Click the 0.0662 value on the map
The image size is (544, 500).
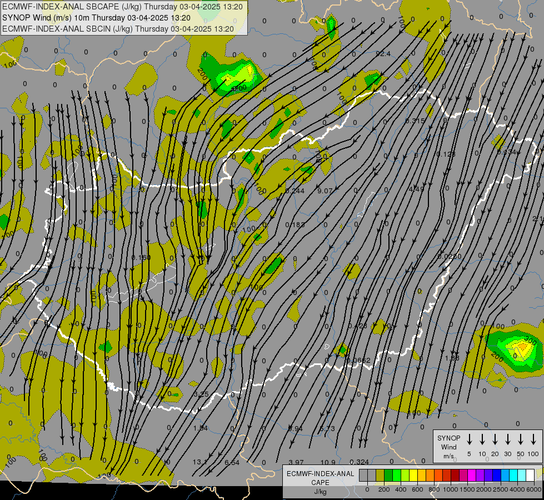coord(359,360)
